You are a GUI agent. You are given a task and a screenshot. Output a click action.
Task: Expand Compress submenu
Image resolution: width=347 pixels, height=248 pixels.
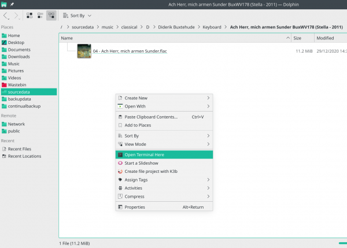click(164, 197)
